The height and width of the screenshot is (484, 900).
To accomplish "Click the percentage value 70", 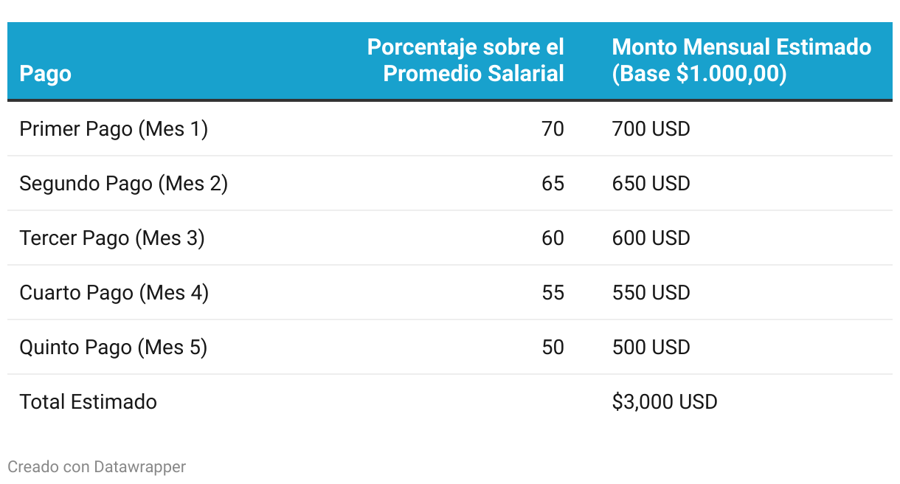I will point(553,129).
